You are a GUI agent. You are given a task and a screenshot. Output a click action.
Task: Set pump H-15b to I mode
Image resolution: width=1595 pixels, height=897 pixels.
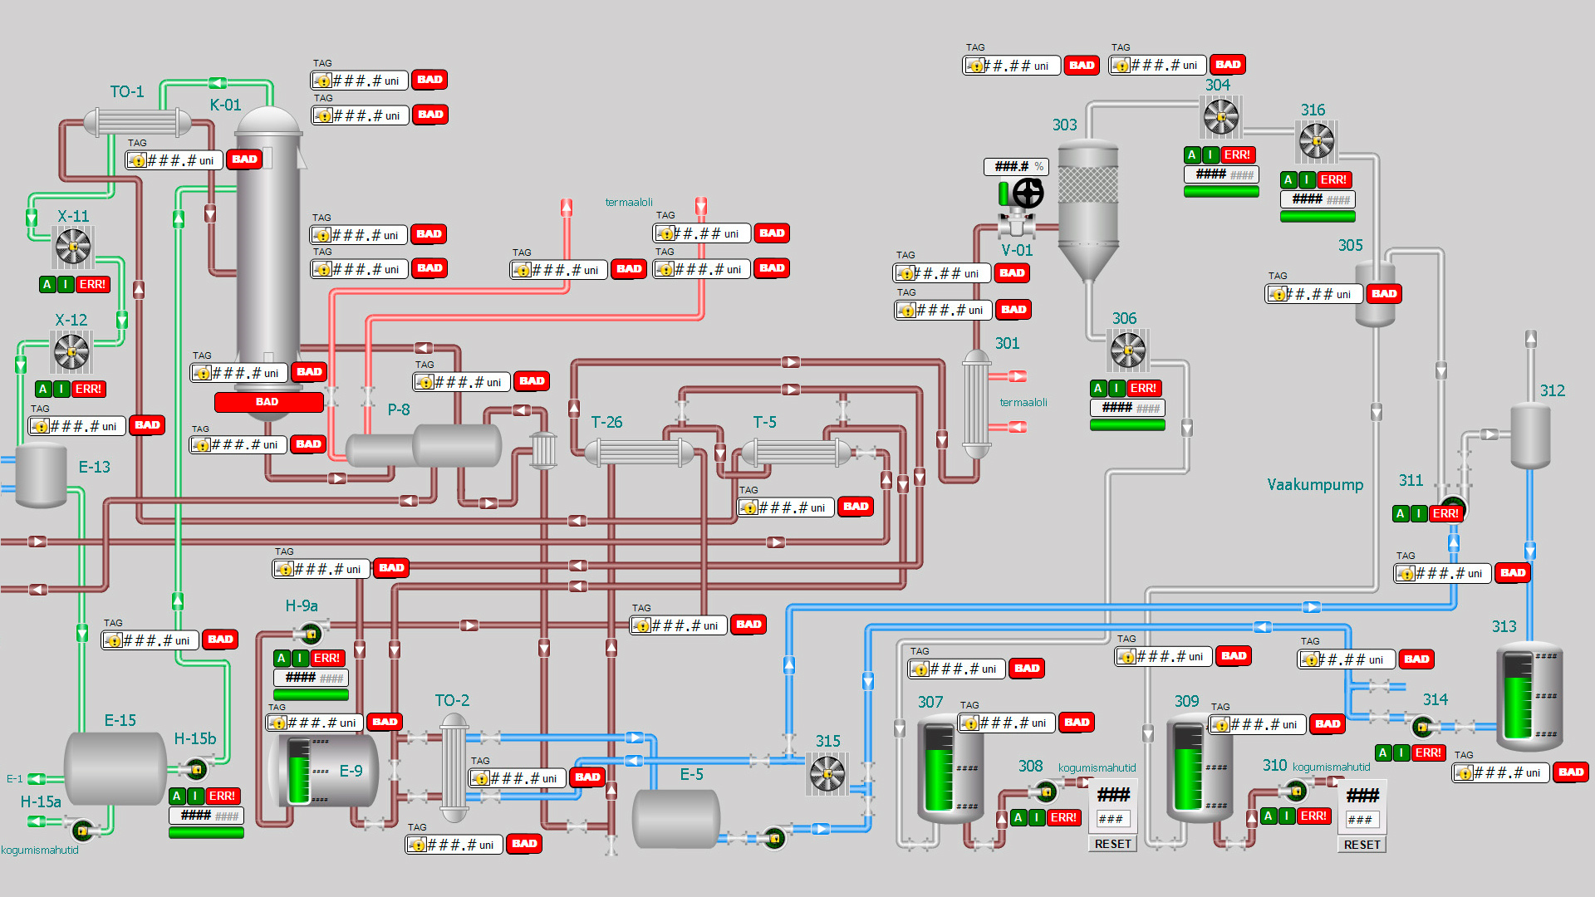click(x=195, y=796)
